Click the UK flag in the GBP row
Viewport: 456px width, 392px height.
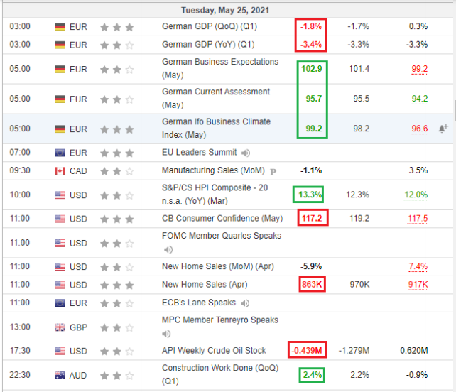(x=60, y=327)
